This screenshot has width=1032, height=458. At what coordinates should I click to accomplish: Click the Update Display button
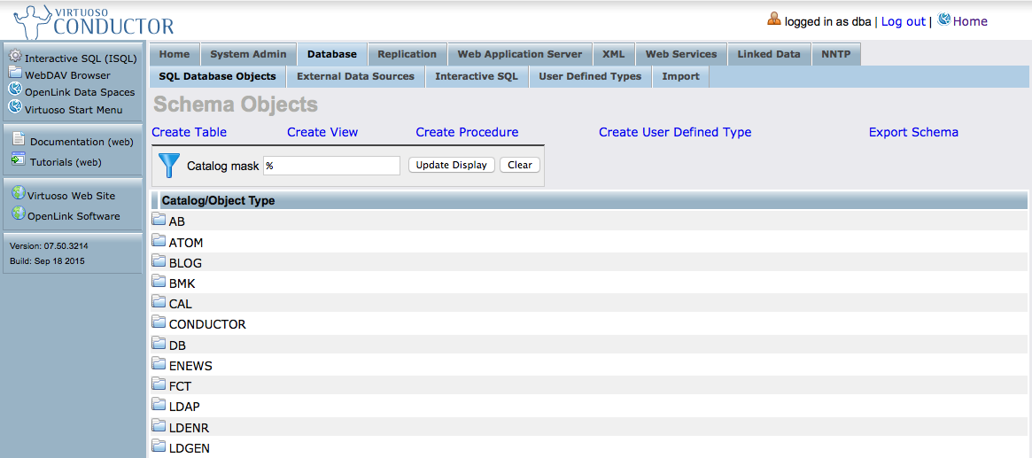(x=452, y=165)
